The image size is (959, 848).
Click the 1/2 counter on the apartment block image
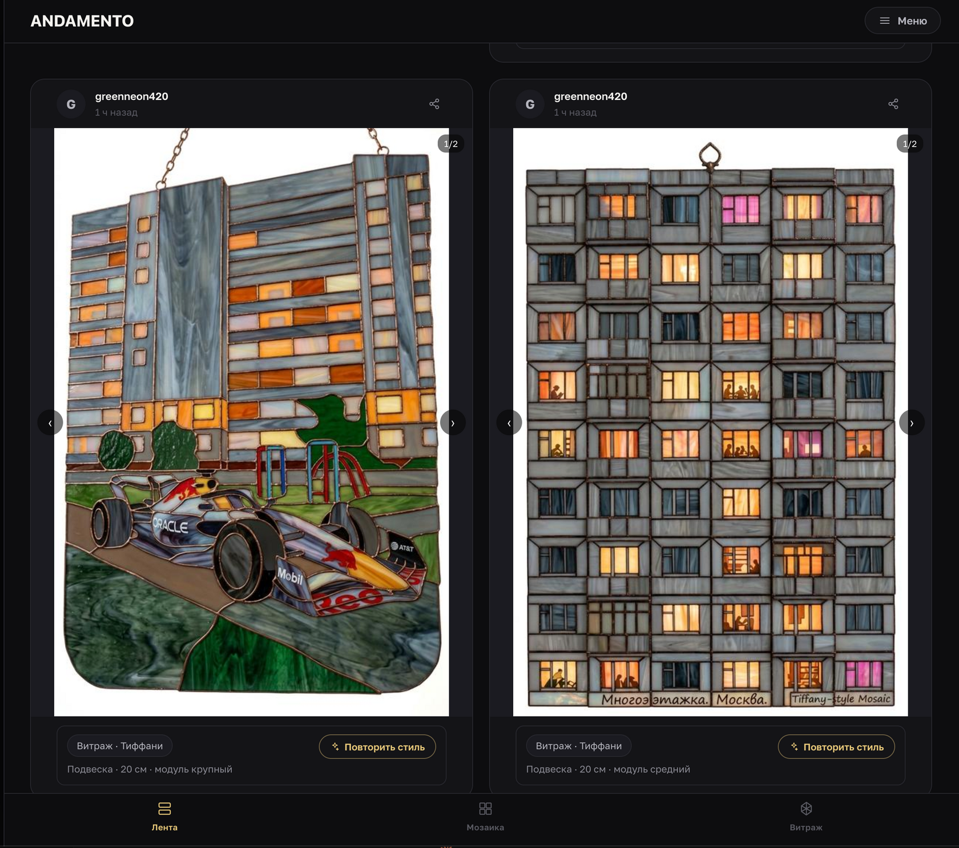click(910, 144)
